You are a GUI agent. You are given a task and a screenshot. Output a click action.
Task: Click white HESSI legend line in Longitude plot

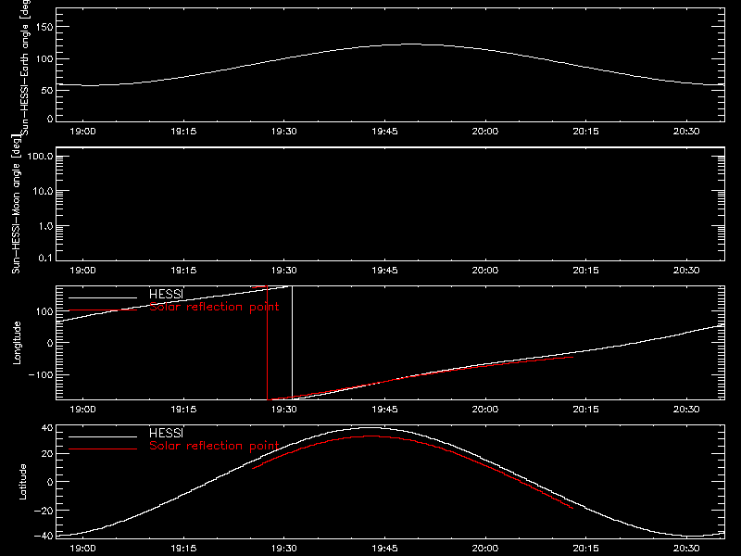(103, 297)
